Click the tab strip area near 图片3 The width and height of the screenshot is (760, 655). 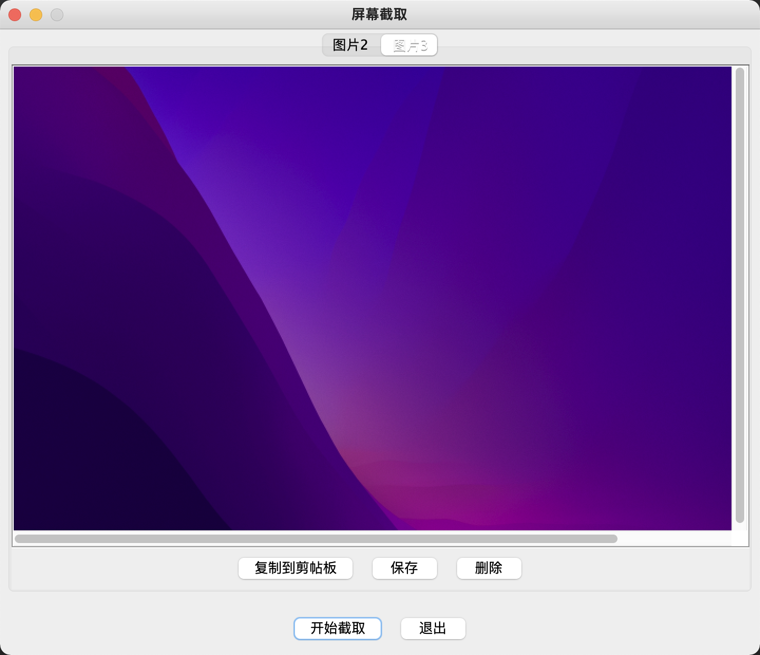coord(409,45)
